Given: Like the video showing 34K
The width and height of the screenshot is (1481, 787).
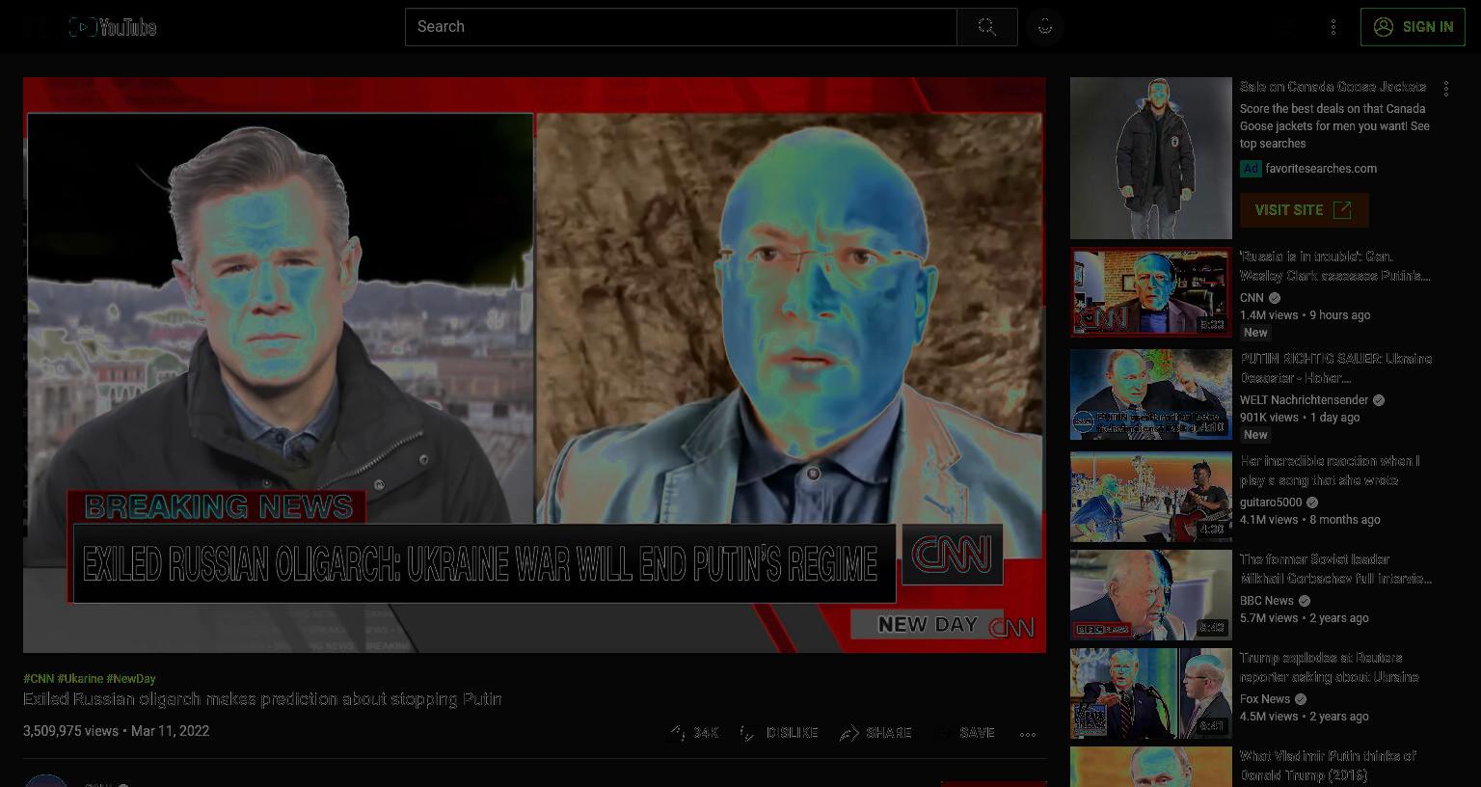Looking at the screenshot, I should 694,733.
